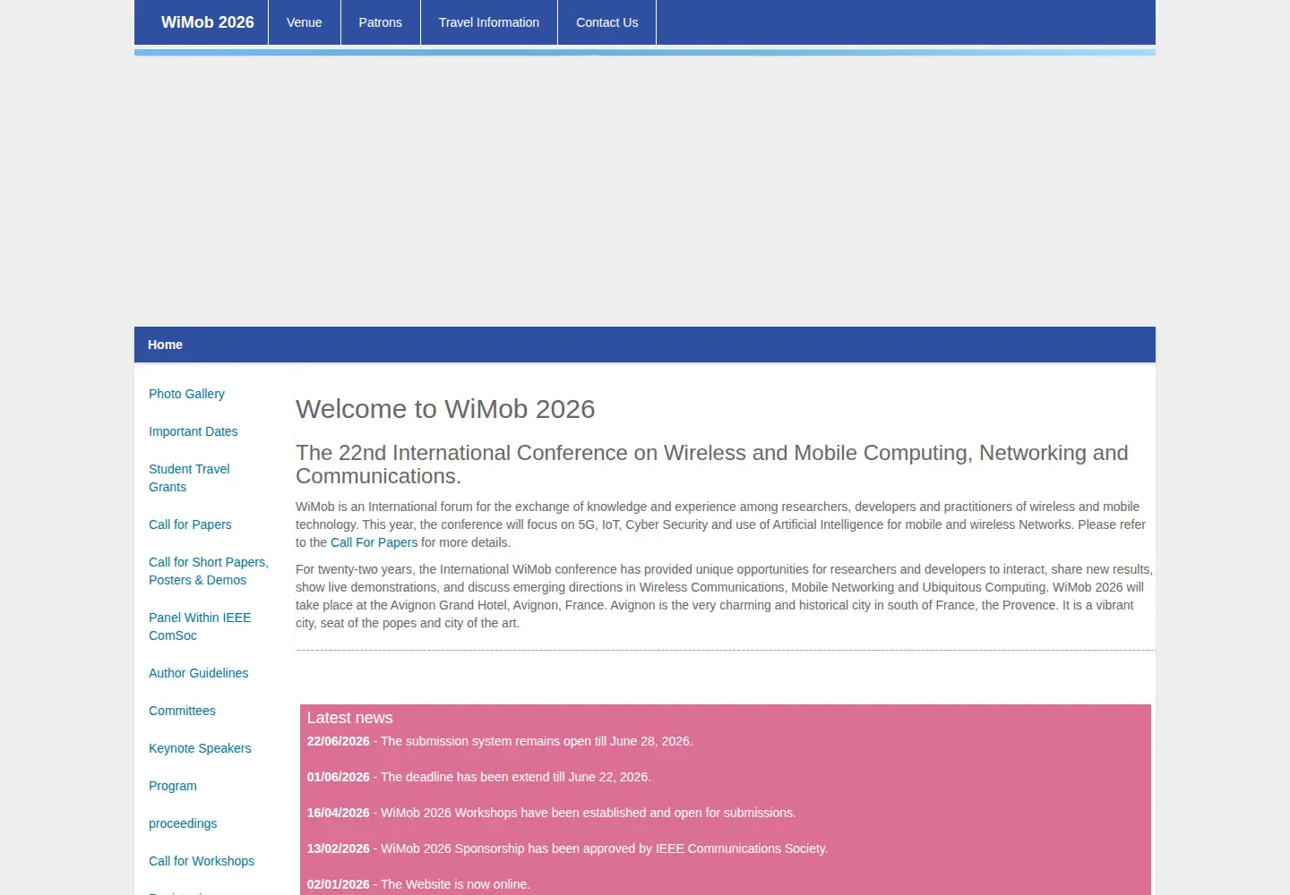Click the Latest news heading
The image size is (1290, 895).
tap(350, 718)
